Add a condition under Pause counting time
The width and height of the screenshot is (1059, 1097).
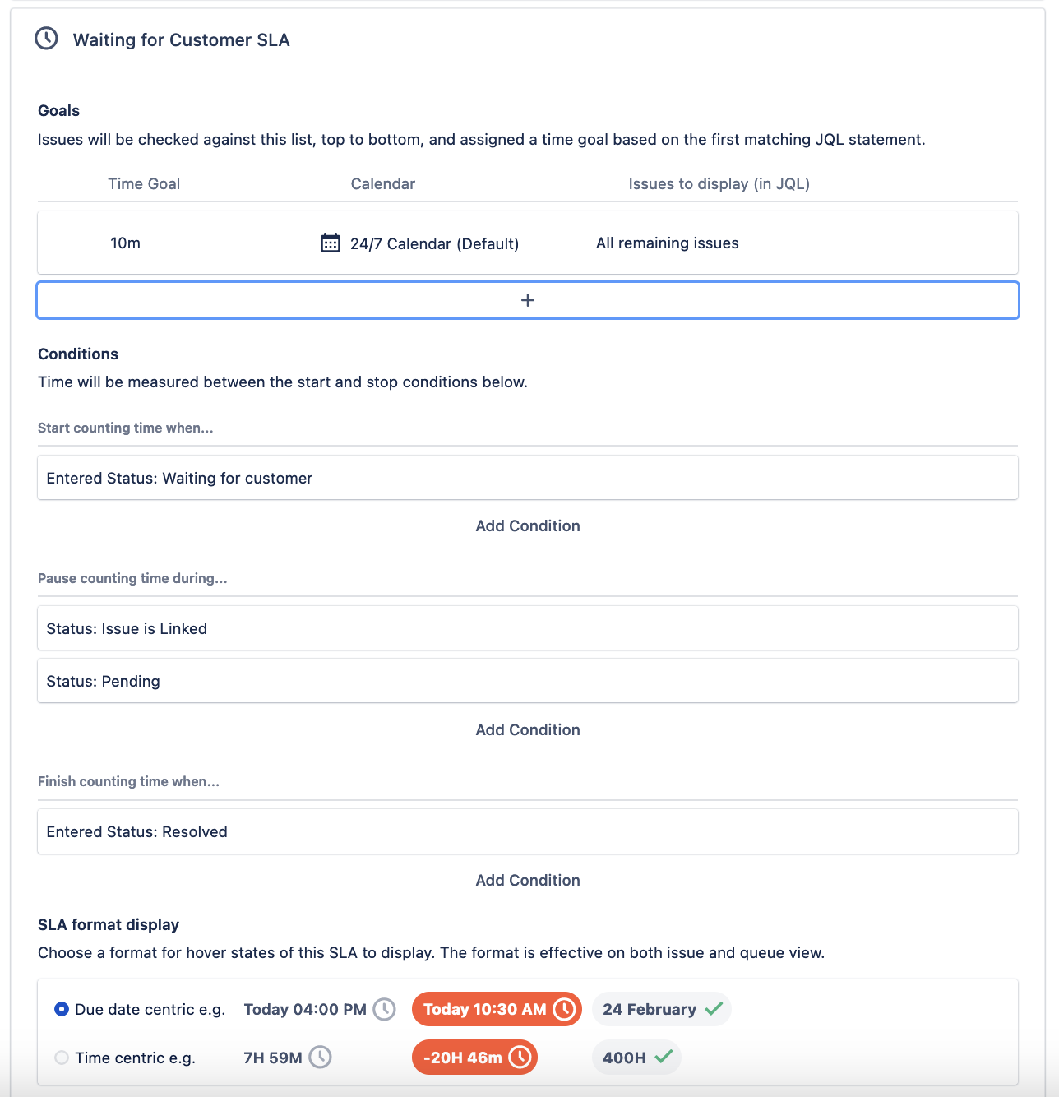(x=528, y=729)
